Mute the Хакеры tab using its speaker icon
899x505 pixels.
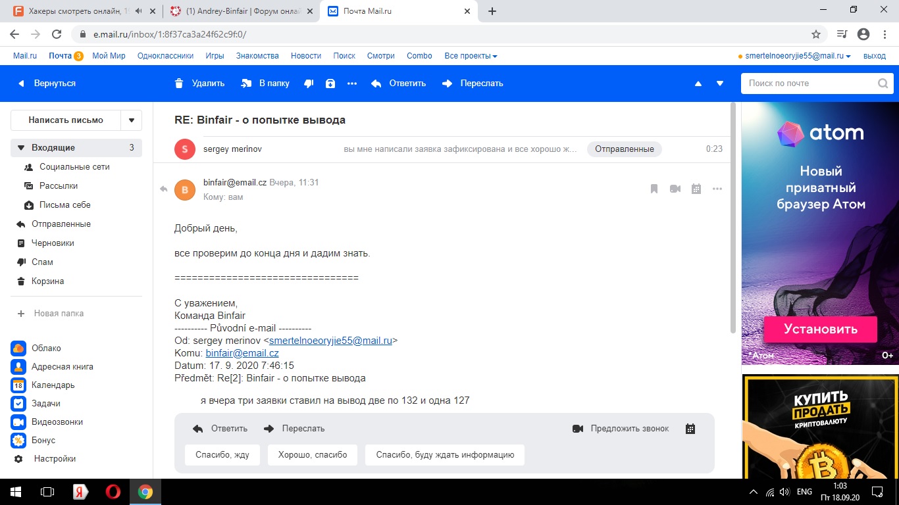point(138,11)
